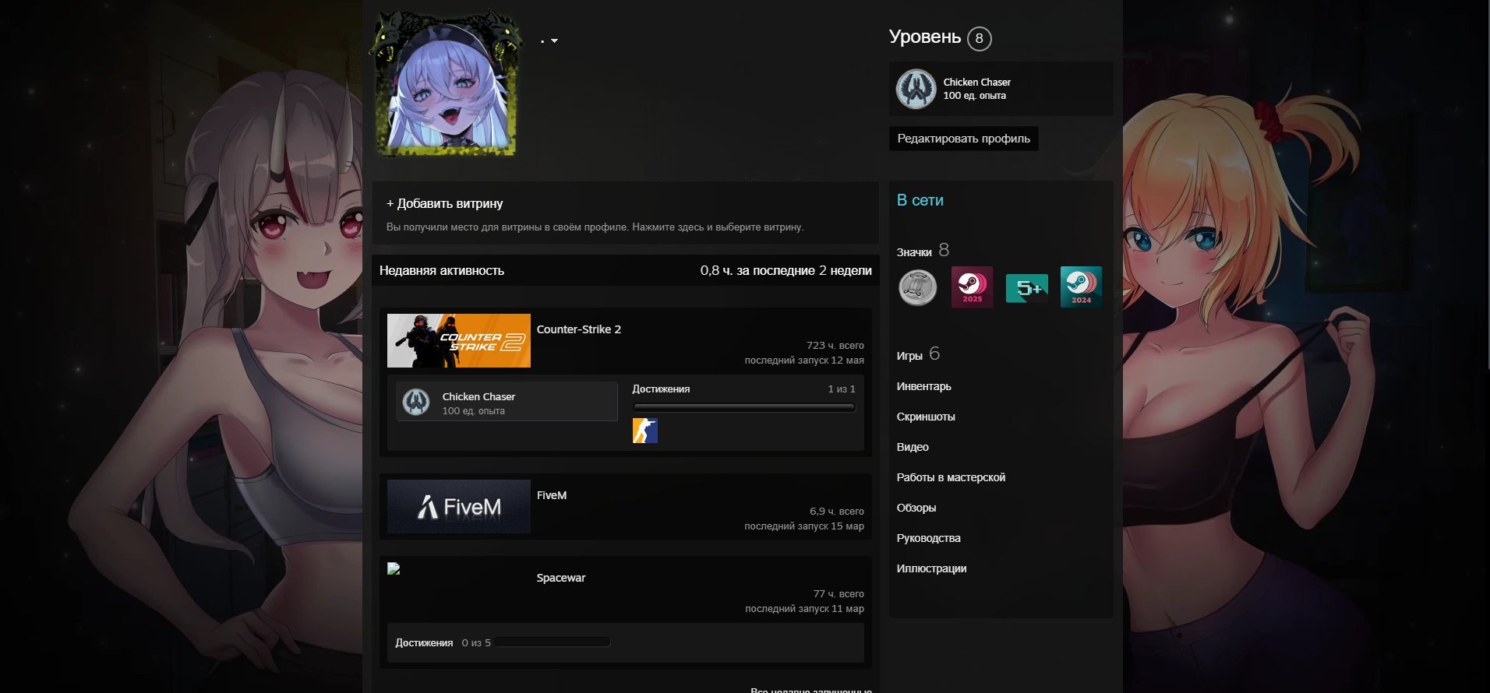The height and width of the screenshot is (693, 1490).
Task: Click the В сети online status text
Action: tap(920, 200)
